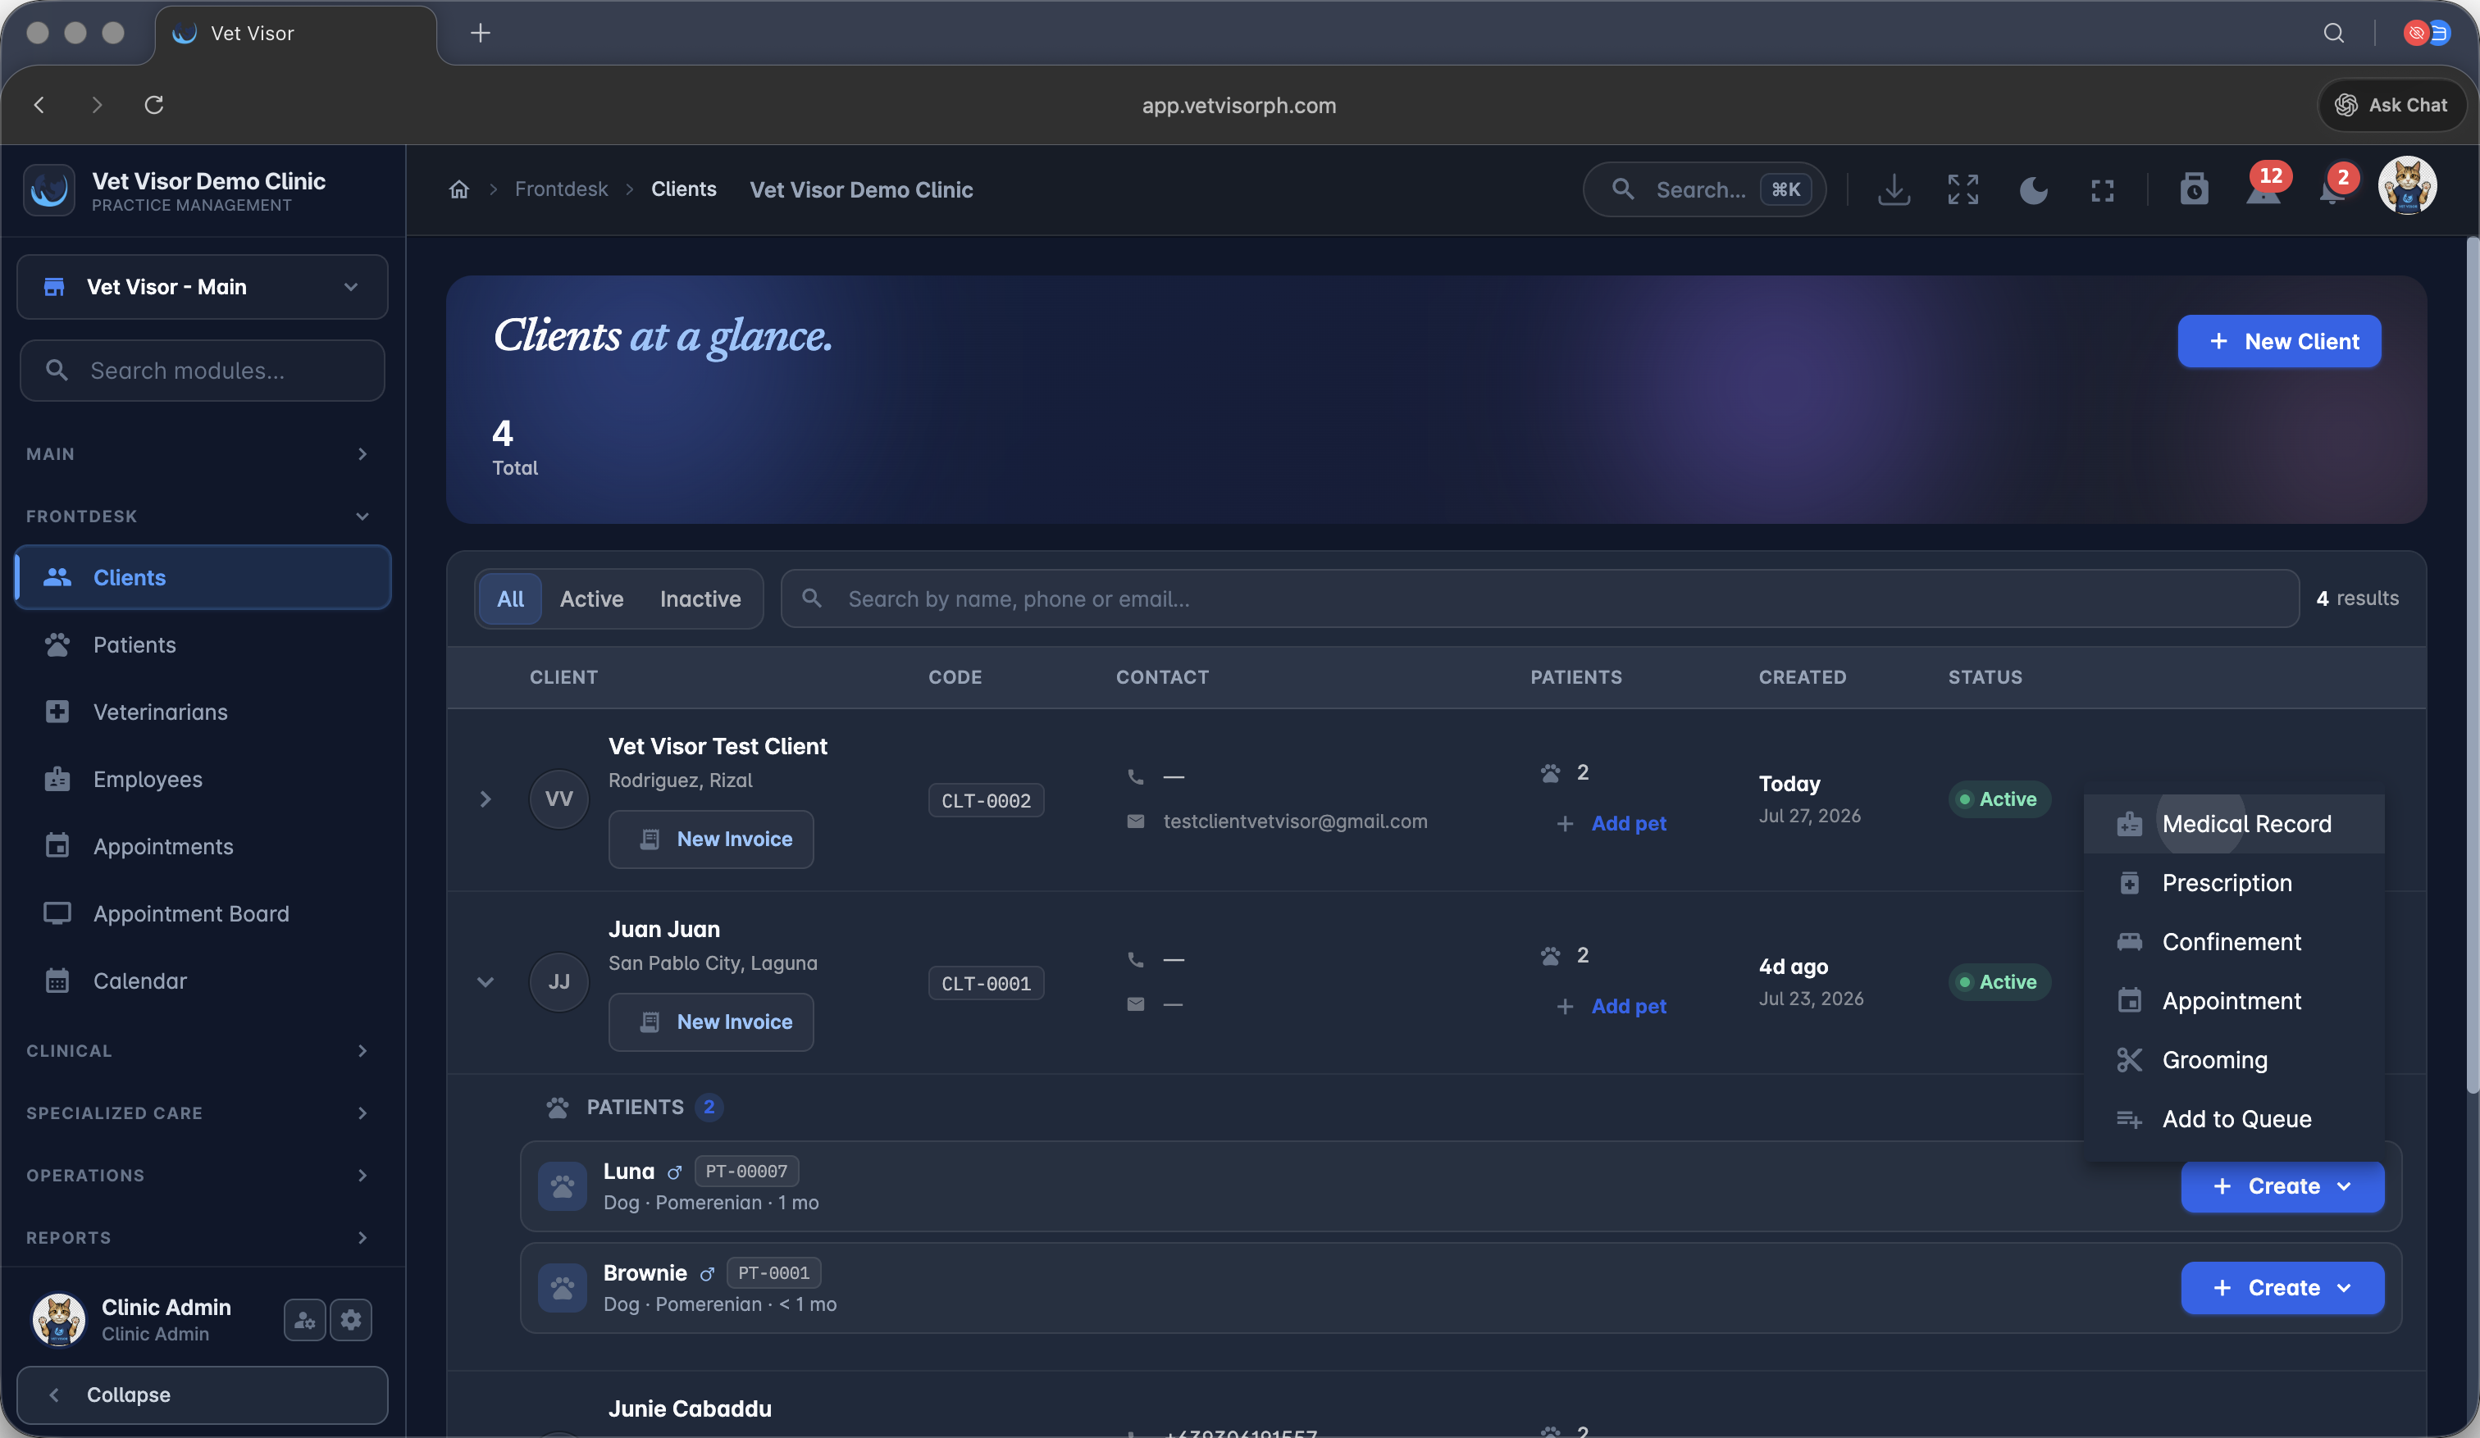
Task: Open the Ask Chat button
Action: (x=2391, y=104)
